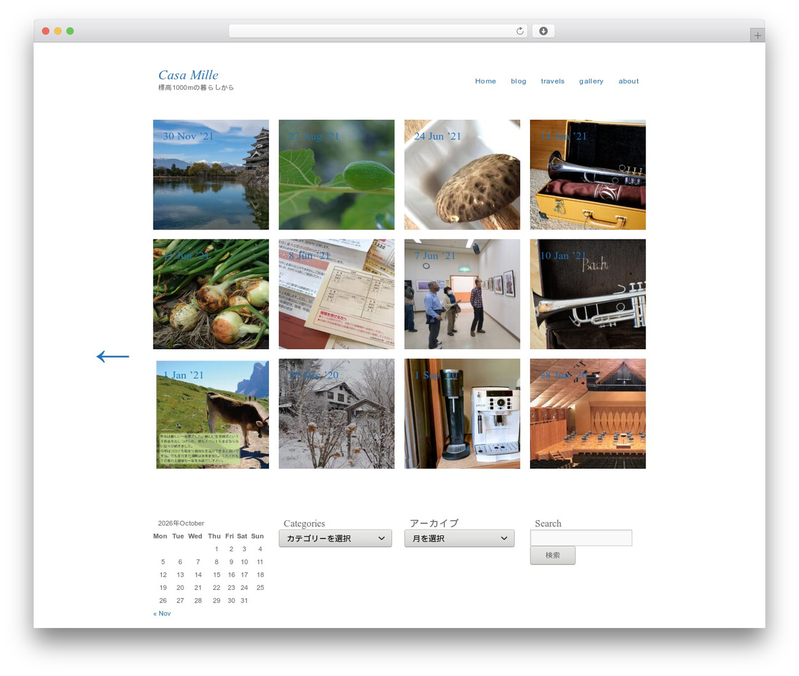Go to the previous month via « Nov link
This screenshot has height=676, width=799.
tap(162, 614)
